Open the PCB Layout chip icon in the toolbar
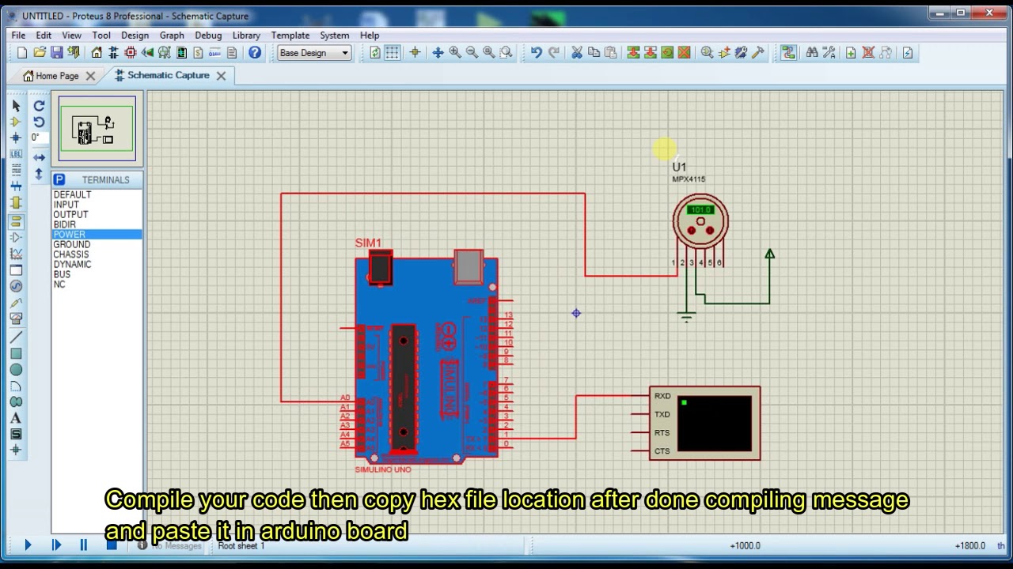This screenshot has height=569, width=1013. coord(131,52)
